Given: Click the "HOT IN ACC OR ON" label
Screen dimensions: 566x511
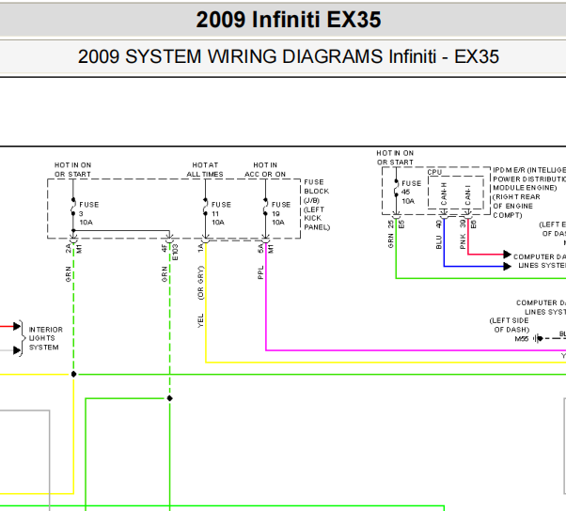Looking at the screenshot, I should pos(265,169).
